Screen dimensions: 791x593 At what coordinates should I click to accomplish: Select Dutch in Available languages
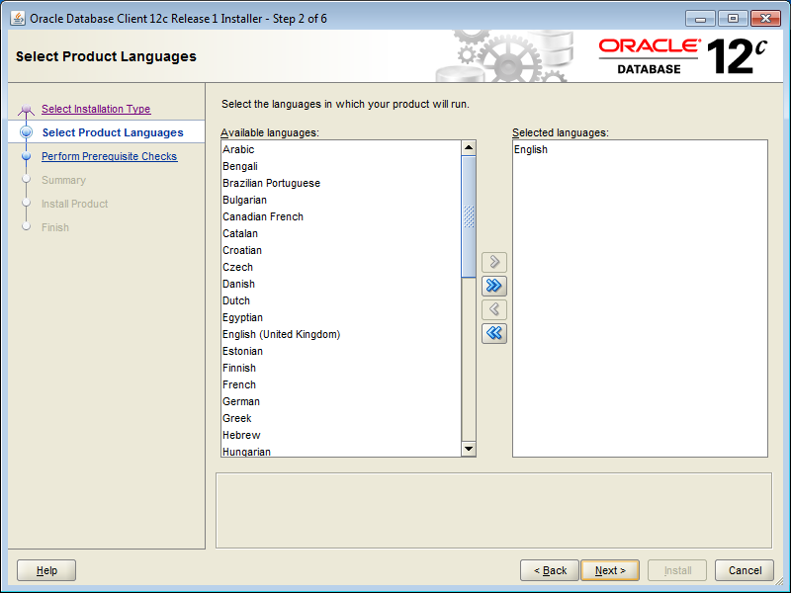click(x=341, y=300)
